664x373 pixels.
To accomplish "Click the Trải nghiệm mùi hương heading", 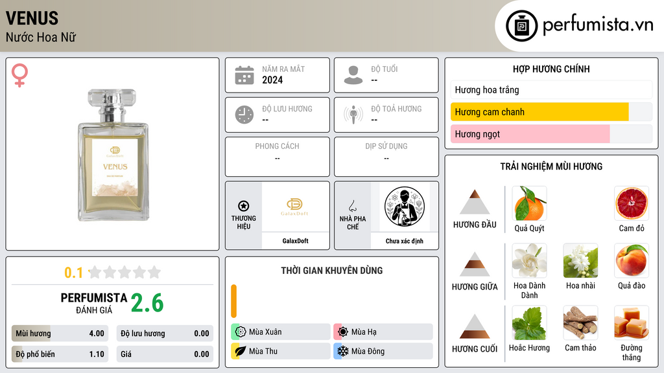I will point(551,166).
